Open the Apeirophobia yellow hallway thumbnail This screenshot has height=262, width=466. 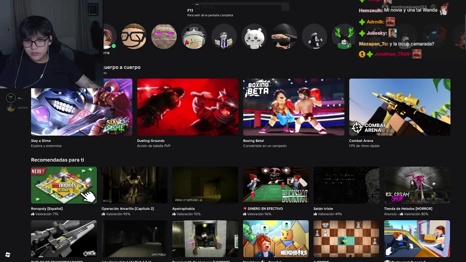205,185
